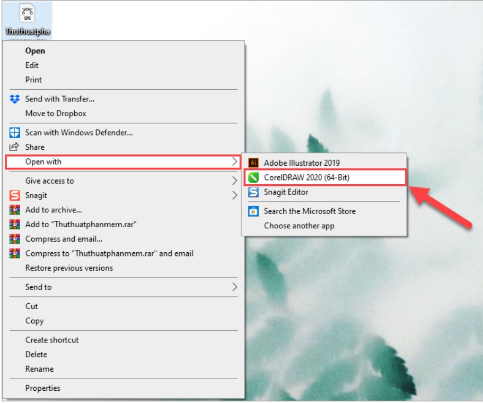This screenshot has height=403, width=483.
Task: Choose Cut from the context menu
Action: (124, 306)
